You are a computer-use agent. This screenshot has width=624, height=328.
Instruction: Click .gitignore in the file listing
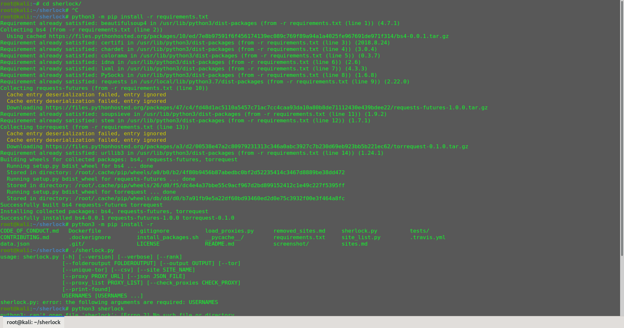(153, 231)
